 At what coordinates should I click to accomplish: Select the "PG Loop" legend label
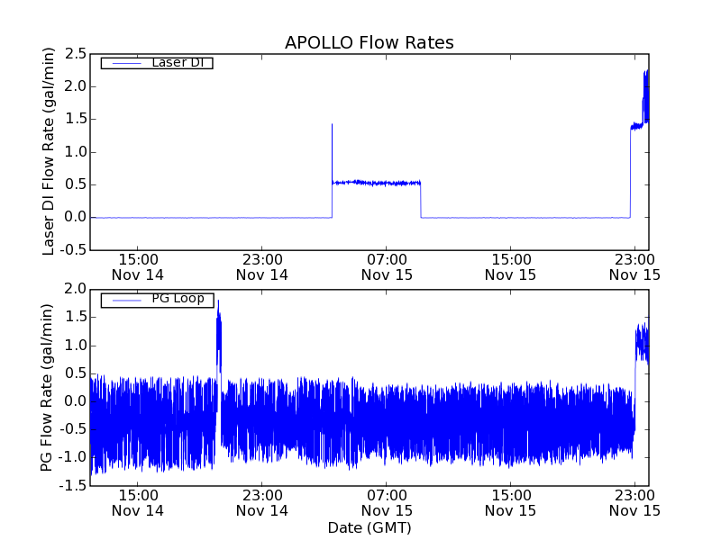click(x=178, y=299)
